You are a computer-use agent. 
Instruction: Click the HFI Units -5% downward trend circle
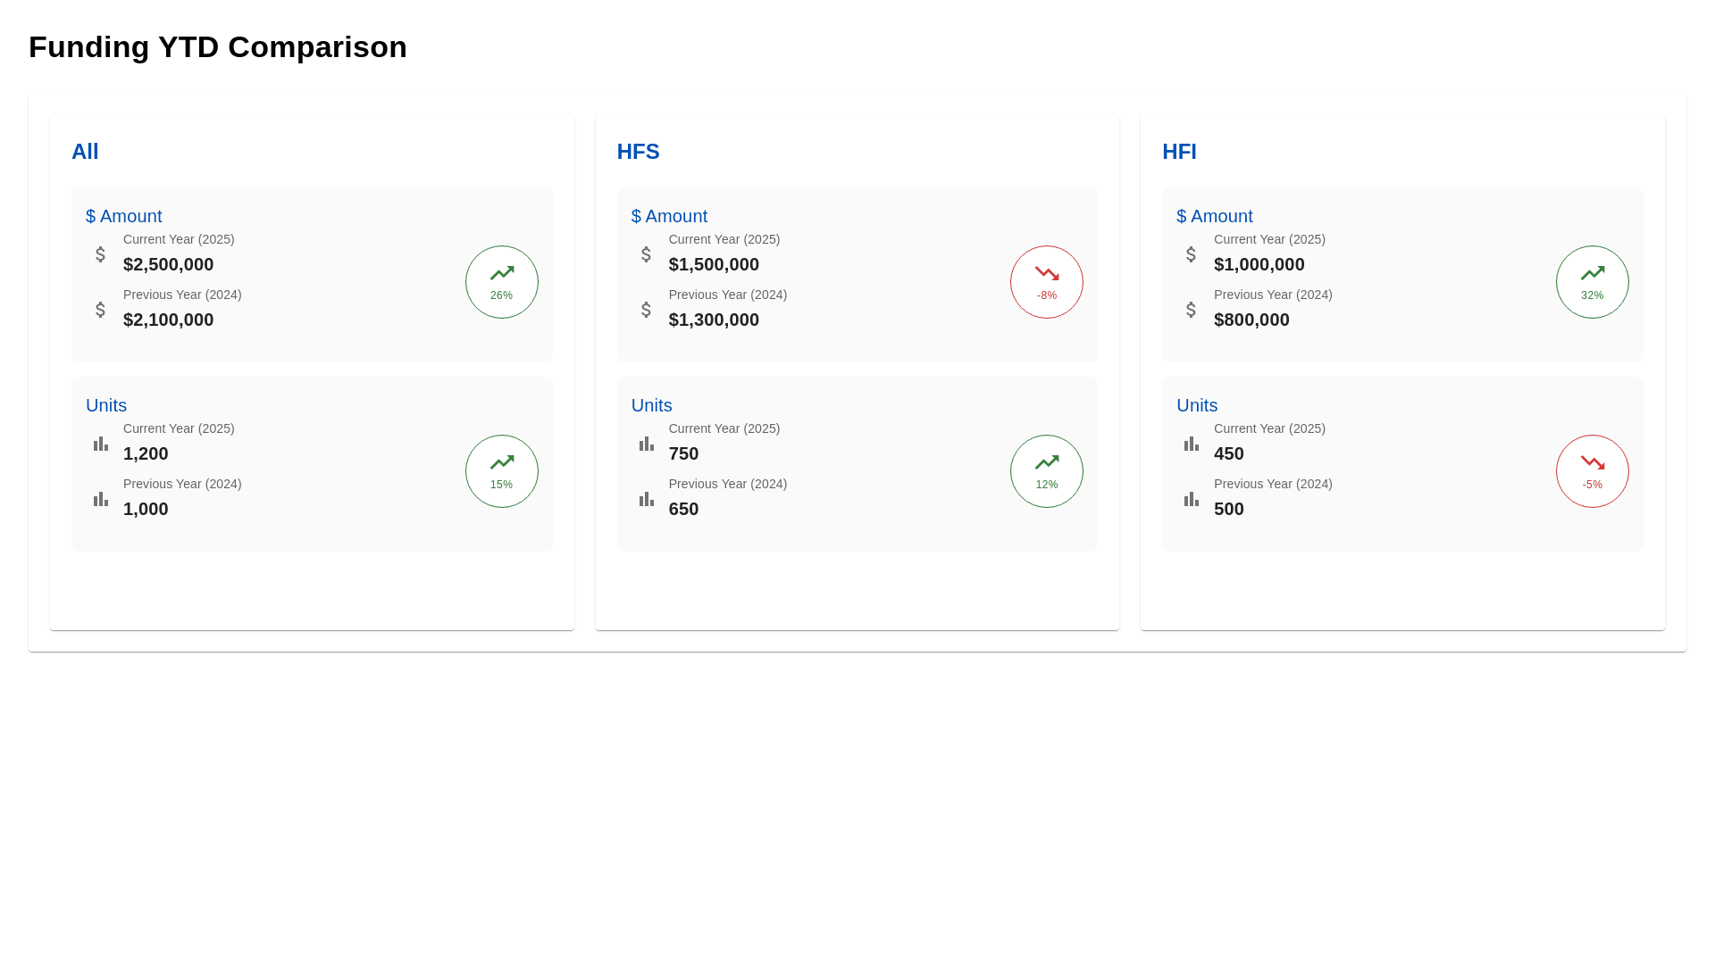1592,471
